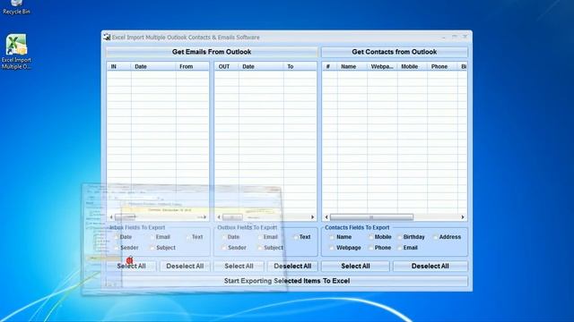Screen dimensions: 574x322
Task: Click contacts Mobile column header
Action: click(x=412, y=66)
